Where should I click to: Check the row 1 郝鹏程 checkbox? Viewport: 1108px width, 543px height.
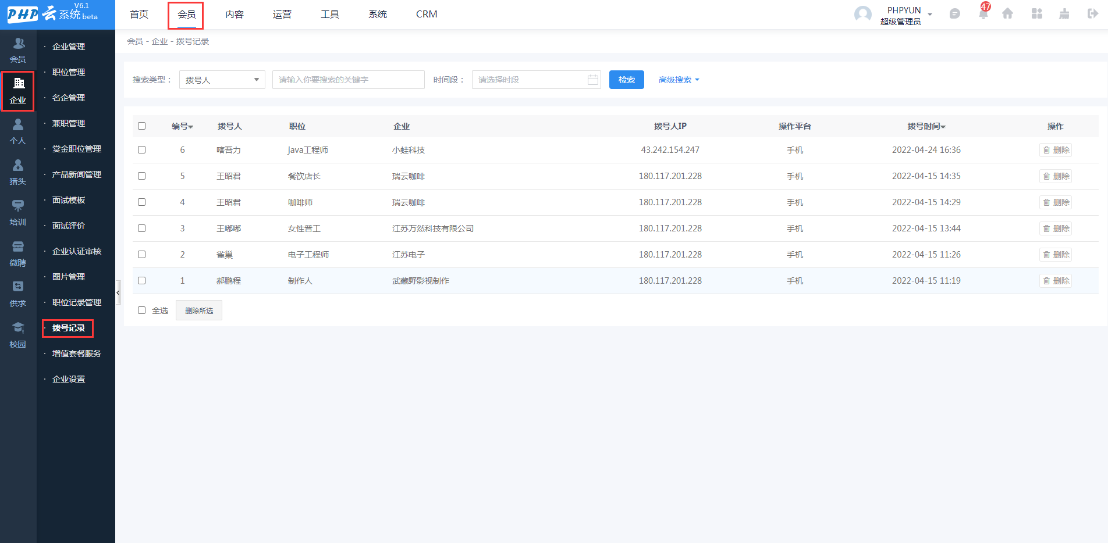tap(141, 281)
